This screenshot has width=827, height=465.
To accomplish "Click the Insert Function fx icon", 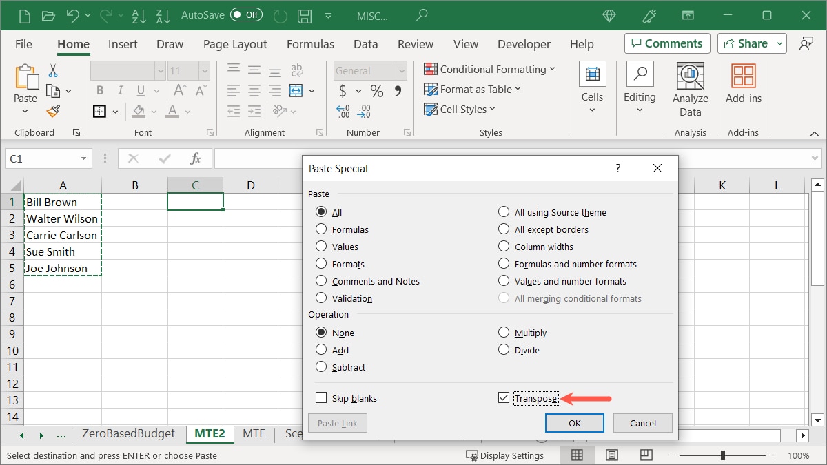I will point(195,158).
